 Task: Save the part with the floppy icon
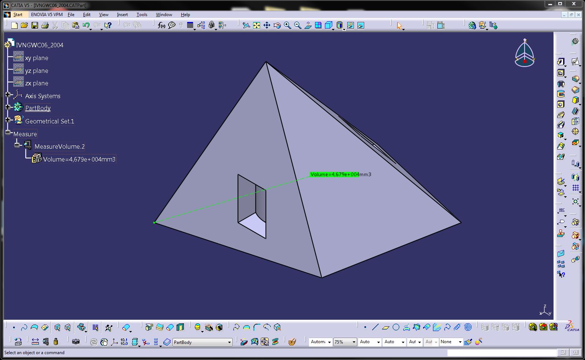click(34, 25)
